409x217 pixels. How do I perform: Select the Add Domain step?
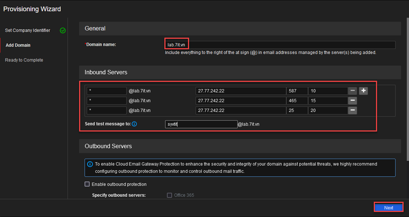click(x=18, y=45)
